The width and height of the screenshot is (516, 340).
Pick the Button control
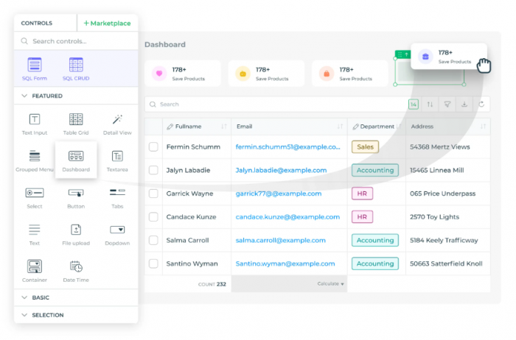pos(76,198)
